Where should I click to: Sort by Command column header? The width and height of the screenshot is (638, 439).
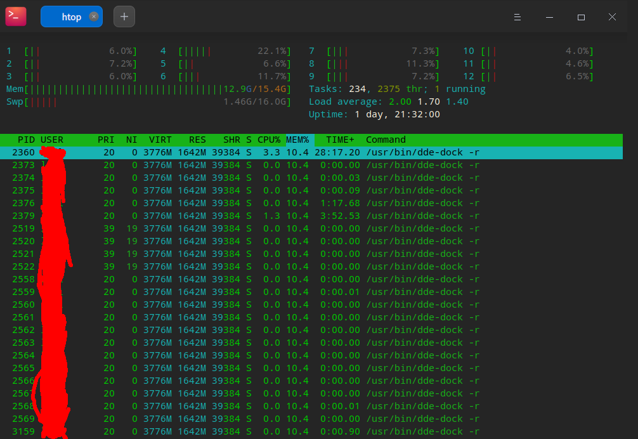pos(386,140)
